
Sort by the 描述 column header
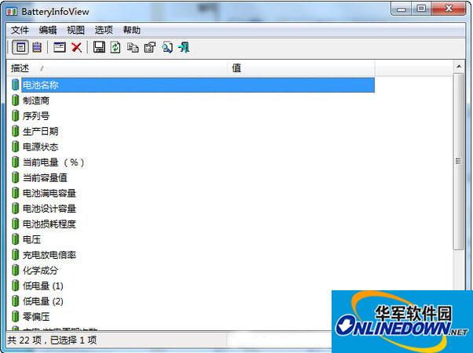(117, 68)
